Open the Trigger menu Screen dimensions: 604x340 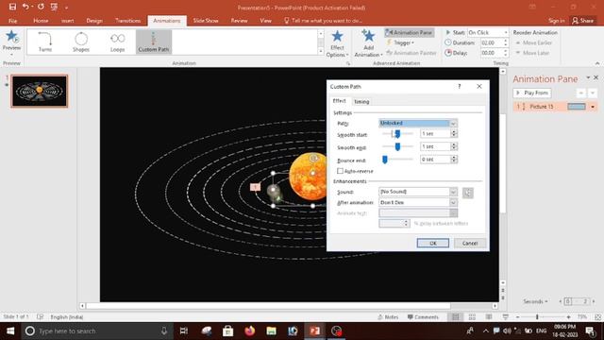tap(400, 42)
